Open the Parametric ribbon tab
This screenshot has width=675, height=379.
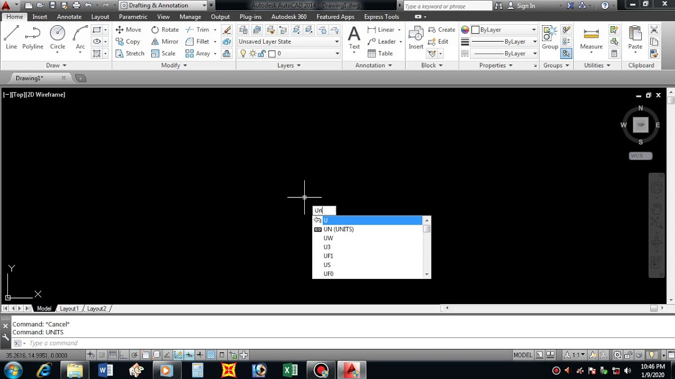pyautogui.click(x=133, y=17)
